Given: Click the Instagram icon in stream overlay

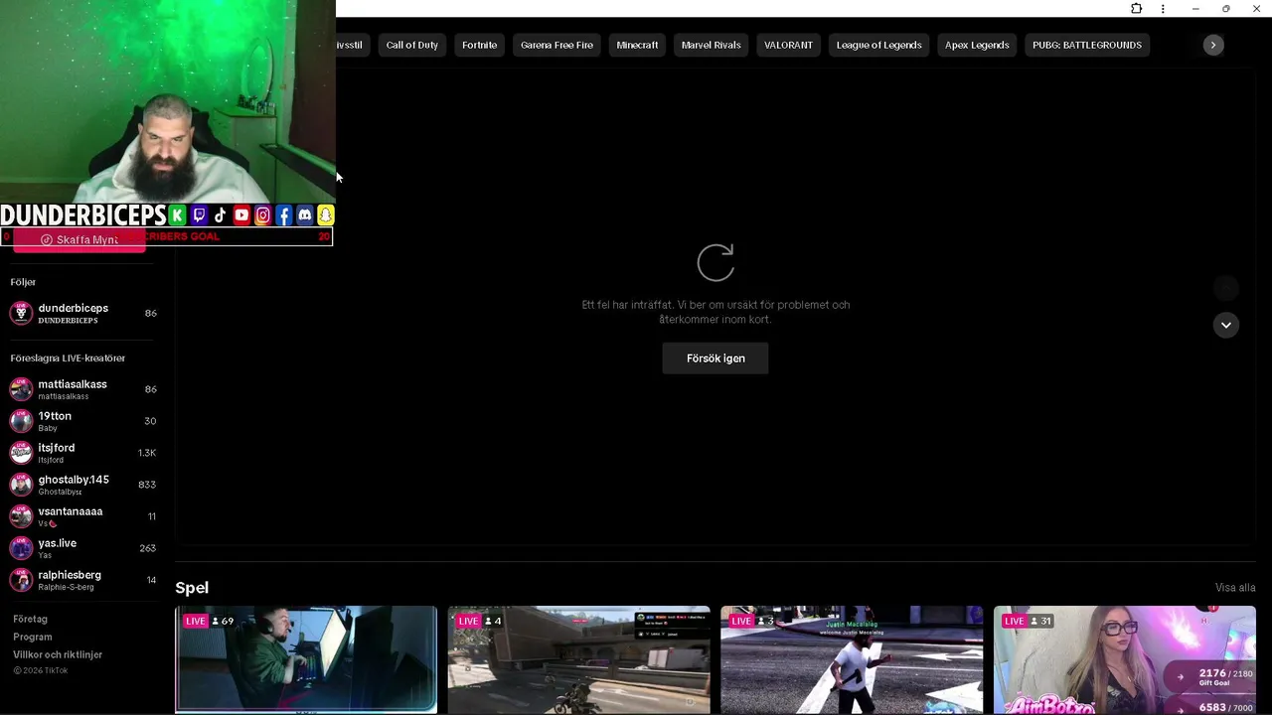Looking at the screenshot, I should 262,215.
